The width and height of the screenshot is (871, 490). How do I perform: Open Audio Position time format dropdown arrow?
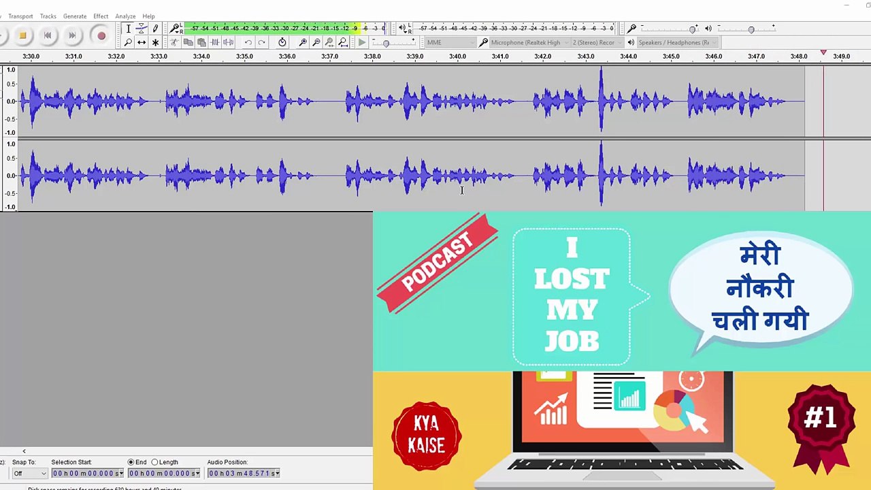tap(278, 474)
